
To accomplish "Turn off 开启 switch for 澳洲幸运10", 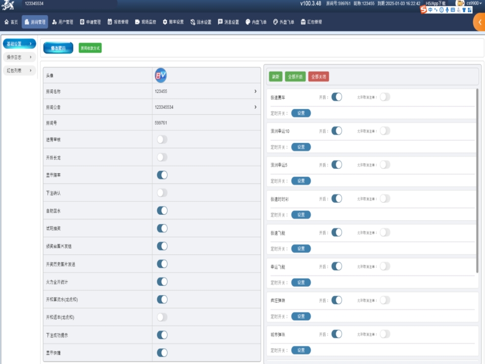I will pos(337,130).
